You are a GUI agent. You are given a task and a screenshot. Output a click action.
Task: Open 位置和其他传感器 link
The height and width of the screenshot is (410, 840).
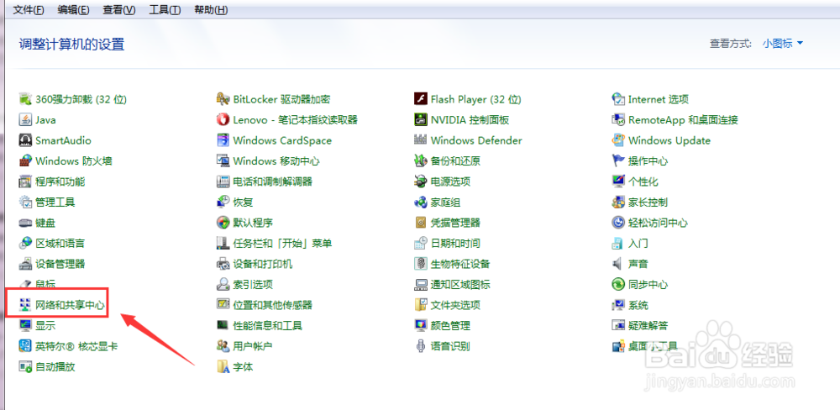pos(273,305)
